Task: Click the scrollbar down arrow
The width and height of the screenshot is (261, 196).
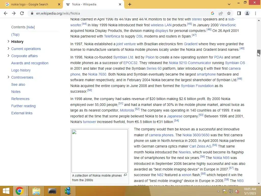Action: coord(259,183)
